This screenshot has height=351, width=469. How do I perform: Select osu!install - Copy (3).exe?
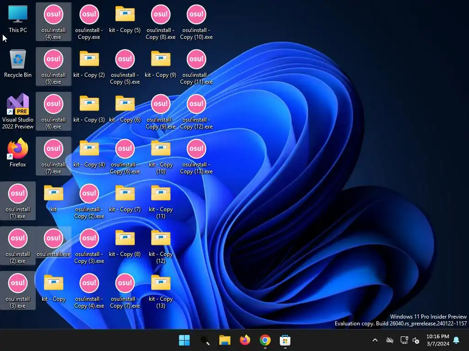tap(89, 246)
